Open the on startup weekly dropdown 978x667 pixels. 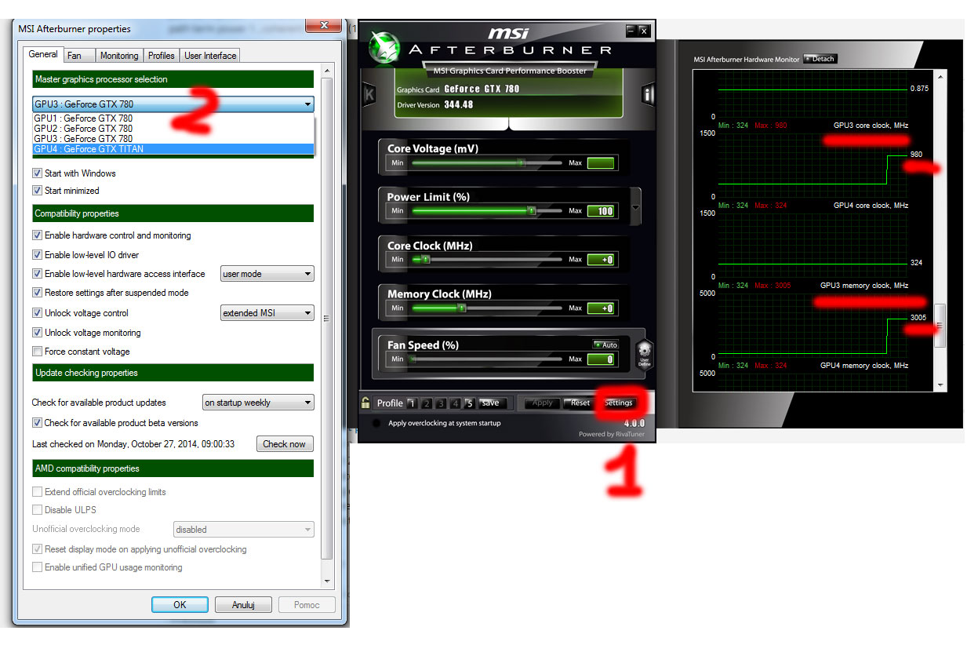[258, 403]
